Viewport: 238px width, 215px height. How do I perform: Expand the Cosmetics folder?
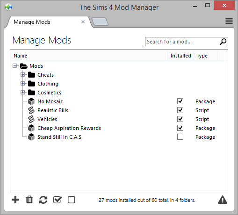22,93
